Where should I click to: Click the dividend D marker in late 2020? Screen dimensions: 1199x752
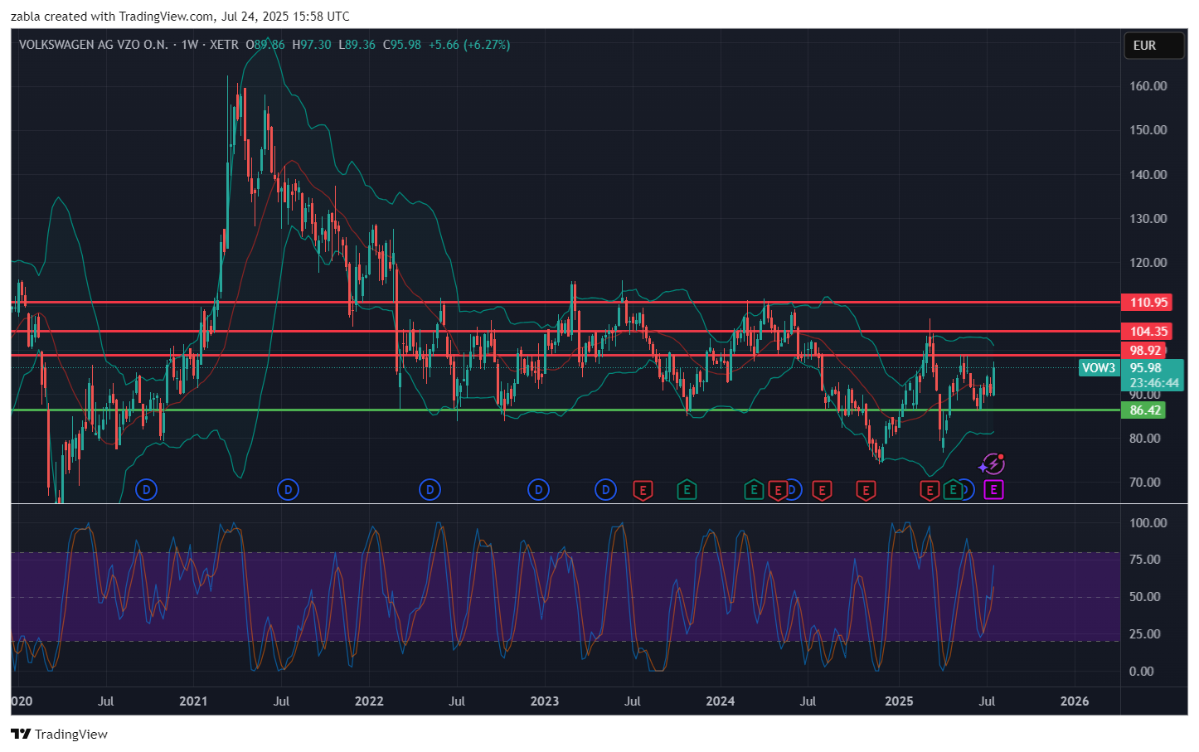tap(146, 490)
